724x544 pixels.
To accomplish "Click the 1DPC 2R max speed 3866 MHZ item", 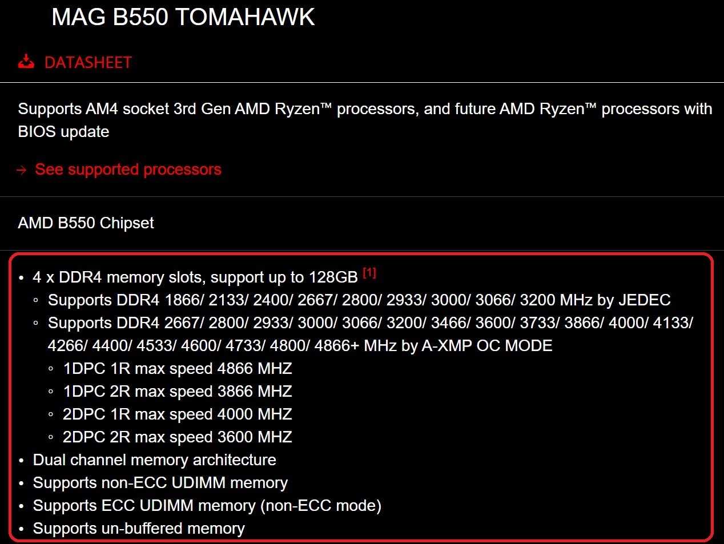I will (x=177, y=392).
